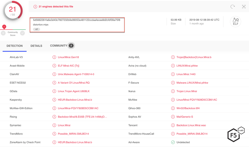
Task: Click Kaspersky's HEUR:Backdoor.Linux.Mirai.b result
Action: pos(75,100)
